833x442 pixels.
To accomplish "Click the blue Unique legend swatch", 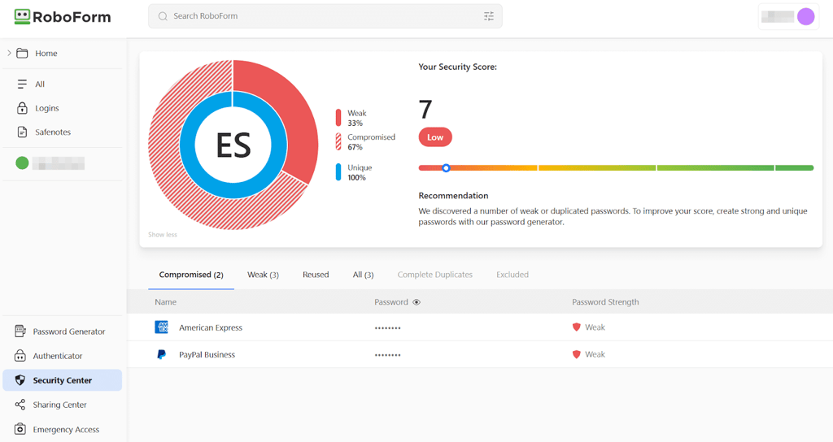I will pos(338,172).
